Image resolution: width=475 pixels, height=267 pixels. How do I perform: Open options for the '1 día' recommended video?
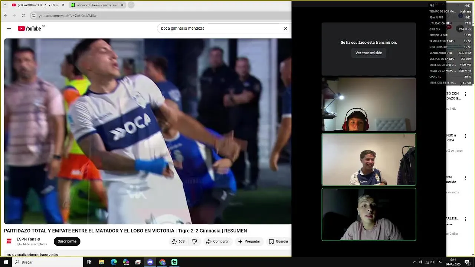[x=465, y=95]
